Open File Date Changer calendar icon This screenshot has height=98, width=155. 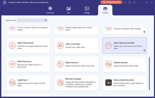point(60,83)
